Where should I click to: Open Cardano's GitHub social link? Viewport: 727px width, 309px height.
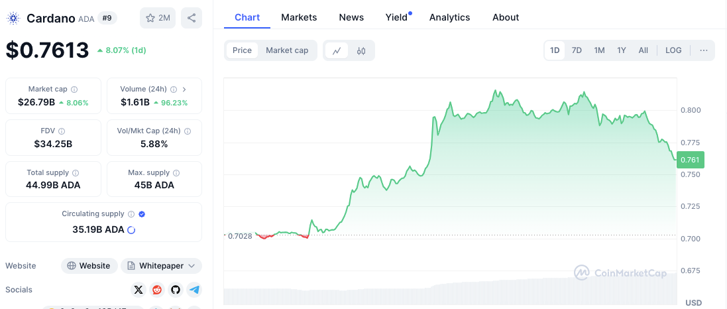click(x=176, y=290)
